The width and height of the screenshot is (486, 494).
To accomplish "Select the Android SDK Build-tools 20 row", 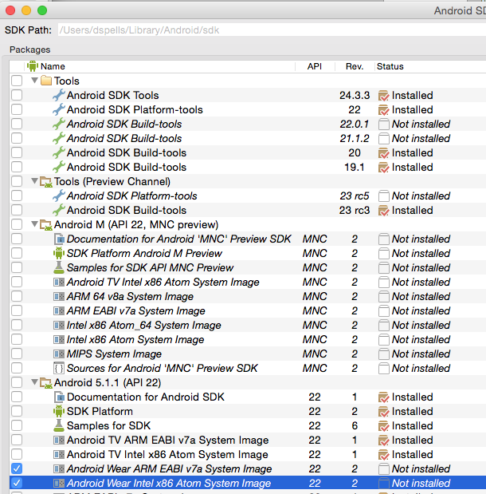I will click(248, 152).
